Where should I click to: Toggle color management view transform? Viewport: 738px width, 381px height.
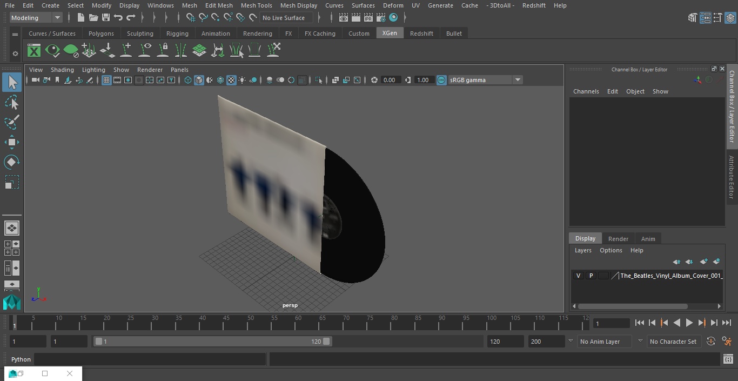pos(441,80)
